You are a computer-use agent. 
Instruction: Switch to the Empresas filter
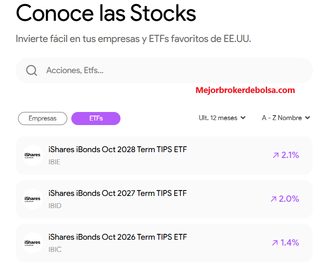click(42, 118)
